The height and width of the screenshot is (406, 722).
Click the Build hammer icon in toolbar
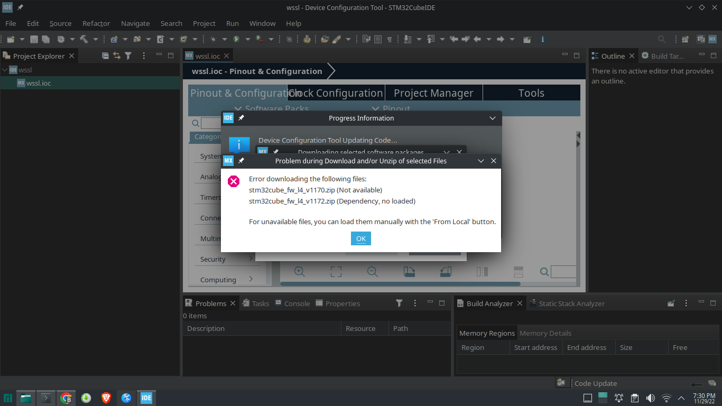pos(84,39)
